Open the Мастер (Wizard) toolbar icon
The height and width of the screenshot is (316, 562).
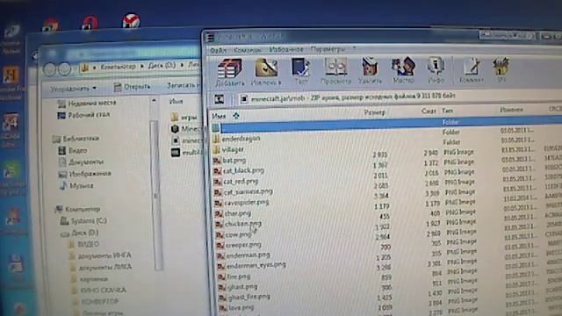404,70
